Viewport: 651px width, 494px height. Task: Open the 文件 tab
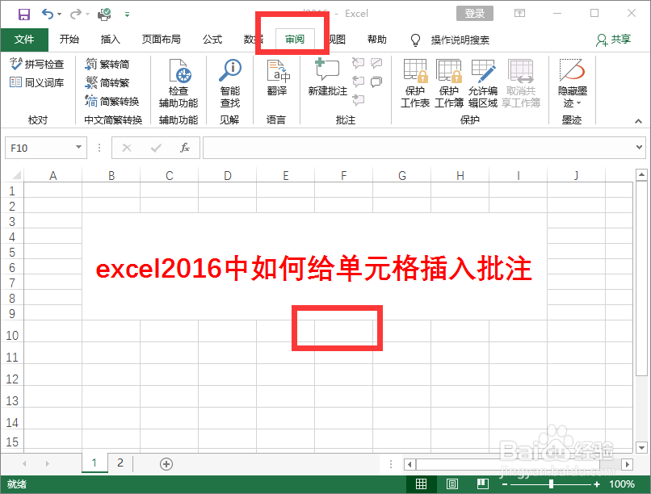click(24, 40)
